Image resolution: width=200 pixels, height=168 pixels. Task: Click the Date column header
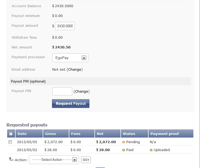click(x=29, y=134)
